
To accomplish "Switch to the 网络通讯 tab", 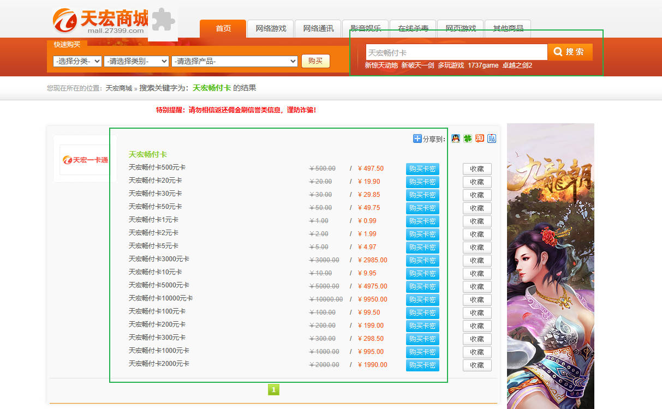I will point(318,28).
